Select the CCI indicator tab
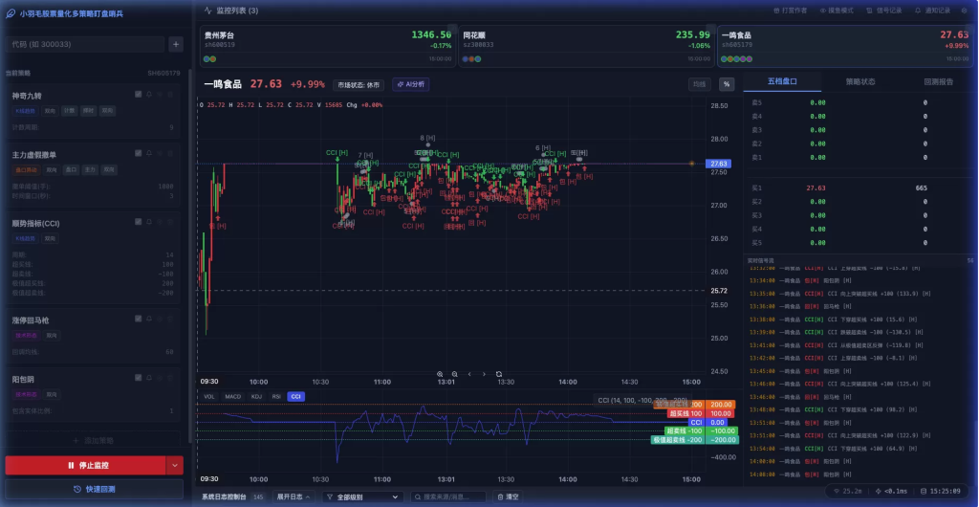 pos(296,396)
